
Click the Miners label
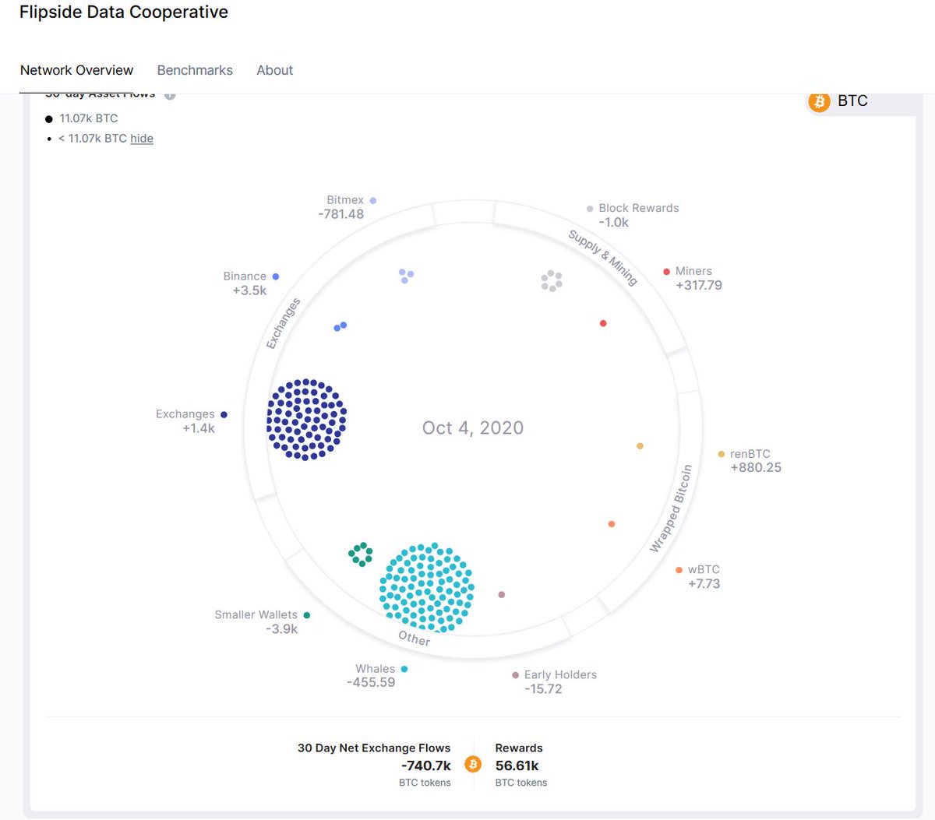pos(693,271)
